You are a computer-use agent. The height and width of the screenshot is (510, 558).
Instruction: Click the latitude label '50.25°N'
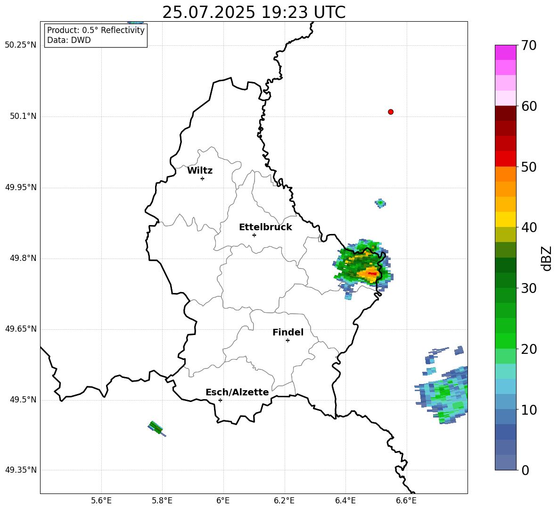[x=20, y=45]
